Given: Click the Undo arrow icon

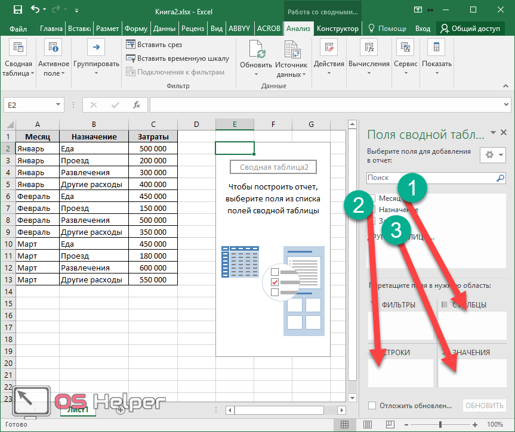Looking at the screenshot, I should click(35, 10).
